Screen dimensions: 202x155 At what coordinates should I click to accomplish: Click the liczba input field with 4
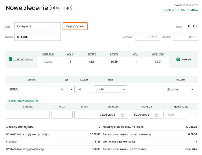[84, 89]
